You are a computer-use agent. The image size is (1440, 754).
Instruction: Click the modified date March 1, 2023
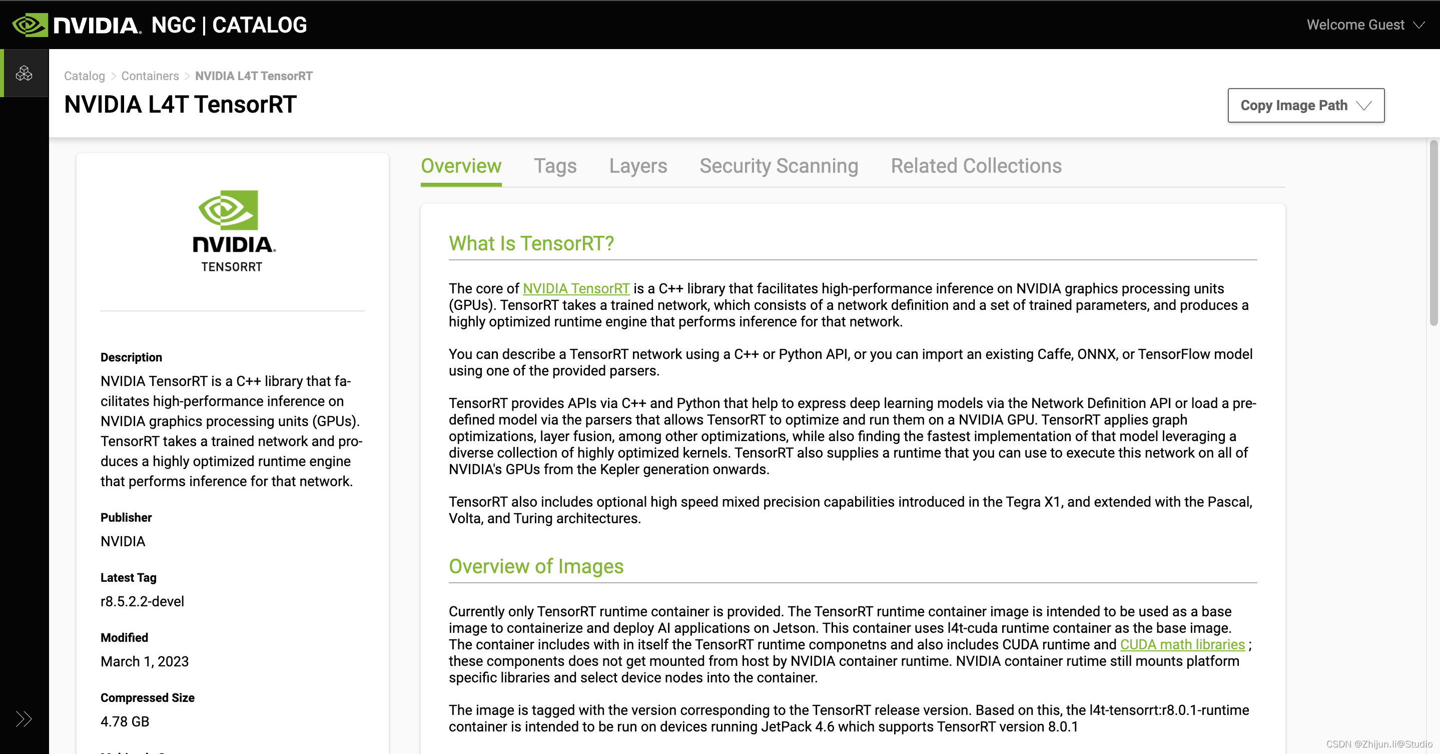tap(145, 661)
